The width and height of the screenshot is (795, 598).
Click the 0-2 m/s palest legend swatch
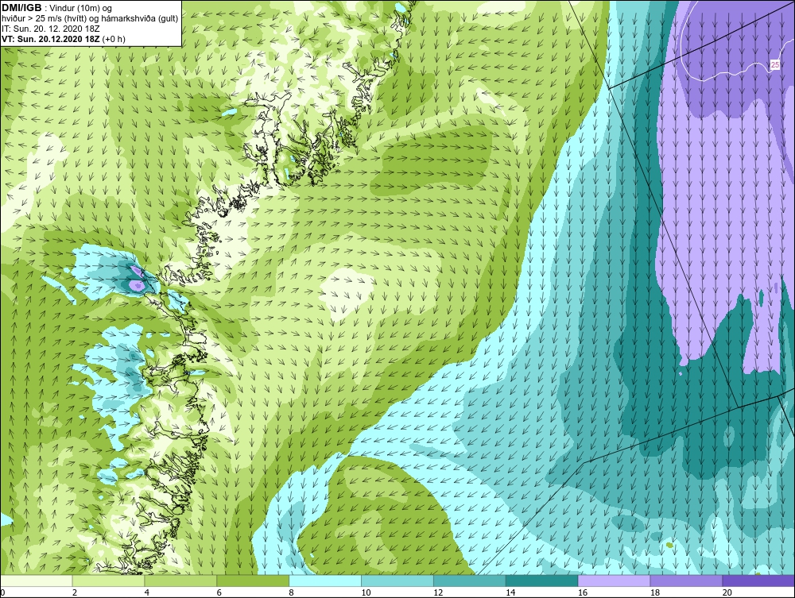[x=37, y=581]
